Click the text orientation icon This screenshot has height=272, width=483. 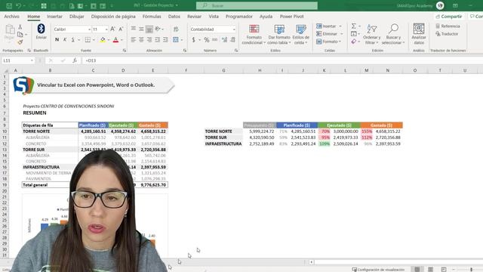[x=158, y=29]
